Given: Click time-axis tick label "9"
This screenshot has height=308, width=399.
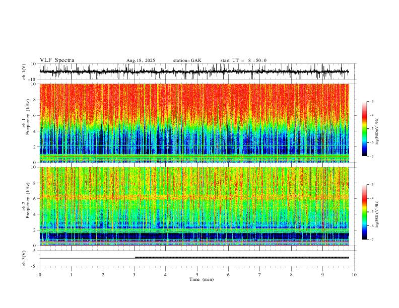Looking at the screenshot, I should click(x=322, y=275).
